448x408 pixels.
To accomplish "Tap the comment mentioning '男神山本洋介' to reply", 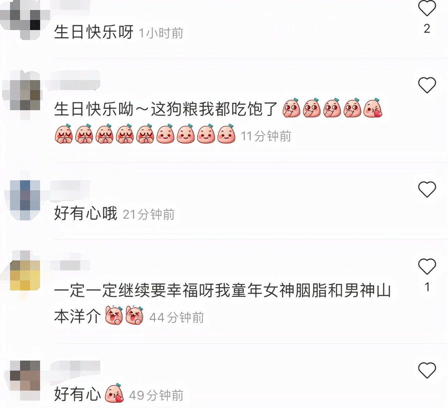I will coord(222,303).
